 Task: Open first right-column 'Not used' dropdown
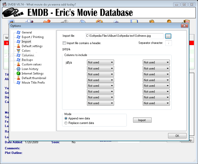[156, 62]
